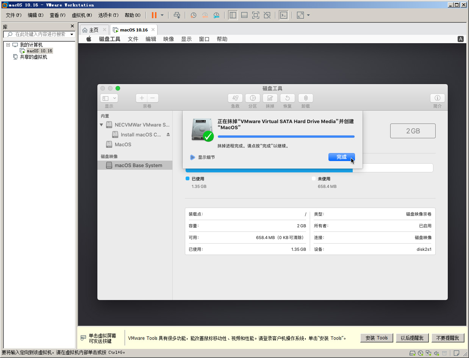The height and width of the screenshot is (358, 469).
Task: Open the VMware View menu
Action: [x=58, y=15]
